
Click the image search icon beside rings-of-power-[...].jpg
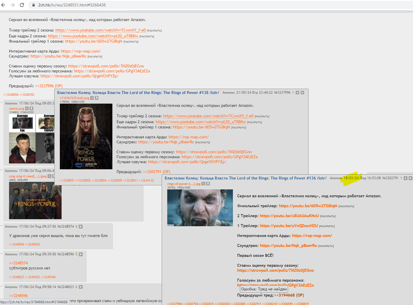point(203,184)
